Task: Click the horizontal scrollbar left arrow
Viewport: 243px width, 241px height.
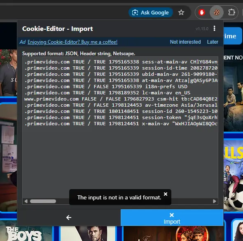Action: pyautogui.click(x=26, y=201)
